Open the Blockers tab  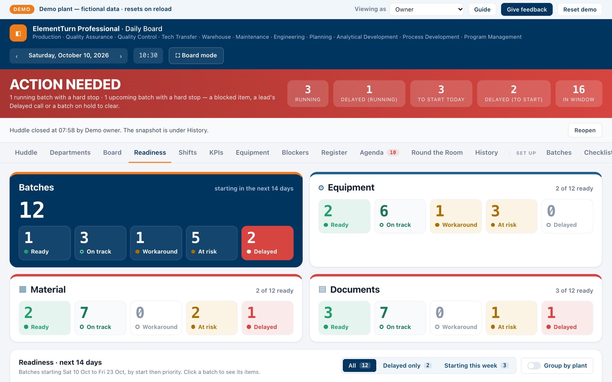[x=295, y=152]
